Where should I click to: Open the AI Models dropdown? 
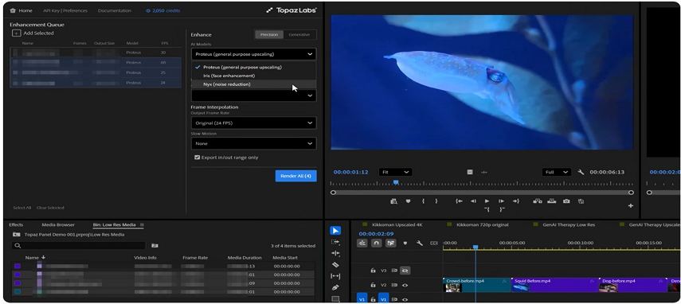point(253,54)
